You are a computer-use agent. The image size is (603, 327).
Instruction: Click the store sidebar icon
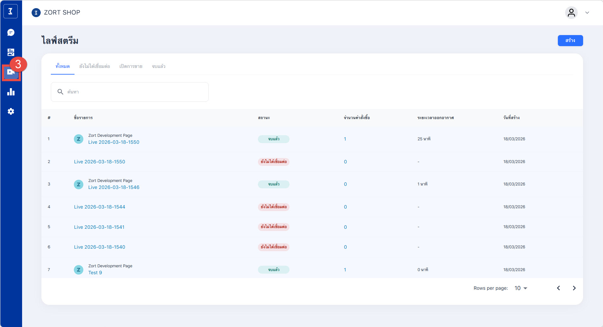click(11, 52)
